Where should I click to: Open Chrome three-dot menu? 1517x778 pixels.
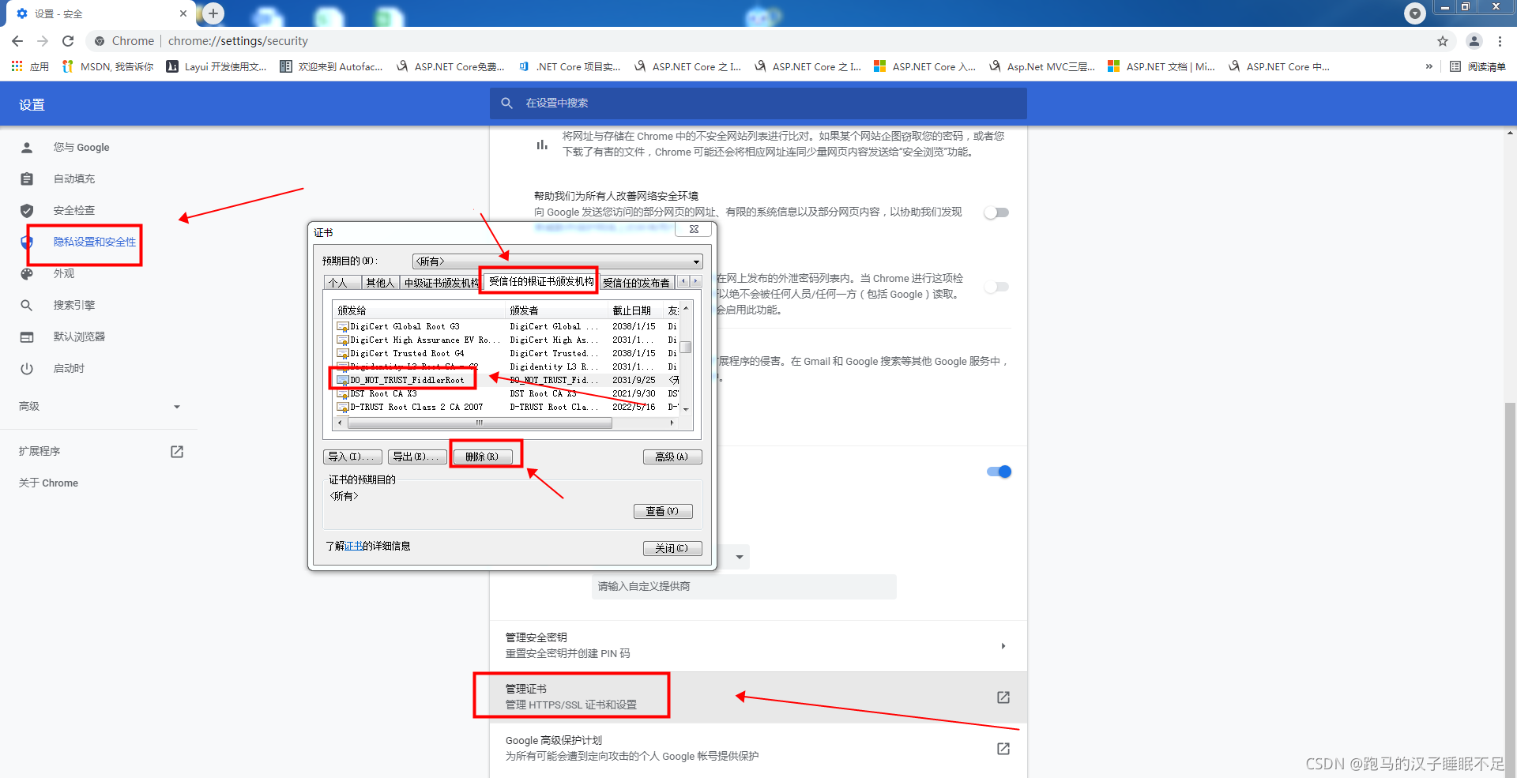[1500, 41]
